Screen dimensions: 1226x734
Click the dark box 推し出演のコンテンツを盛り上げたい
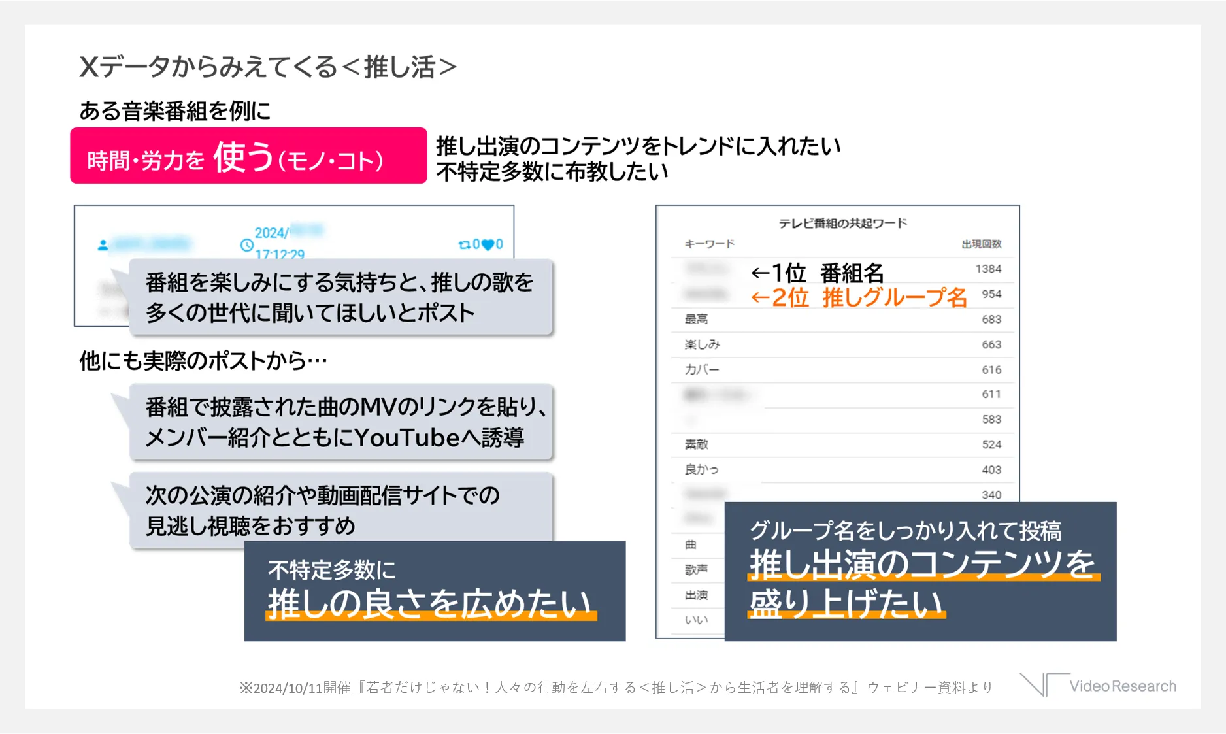pos(920,571)
